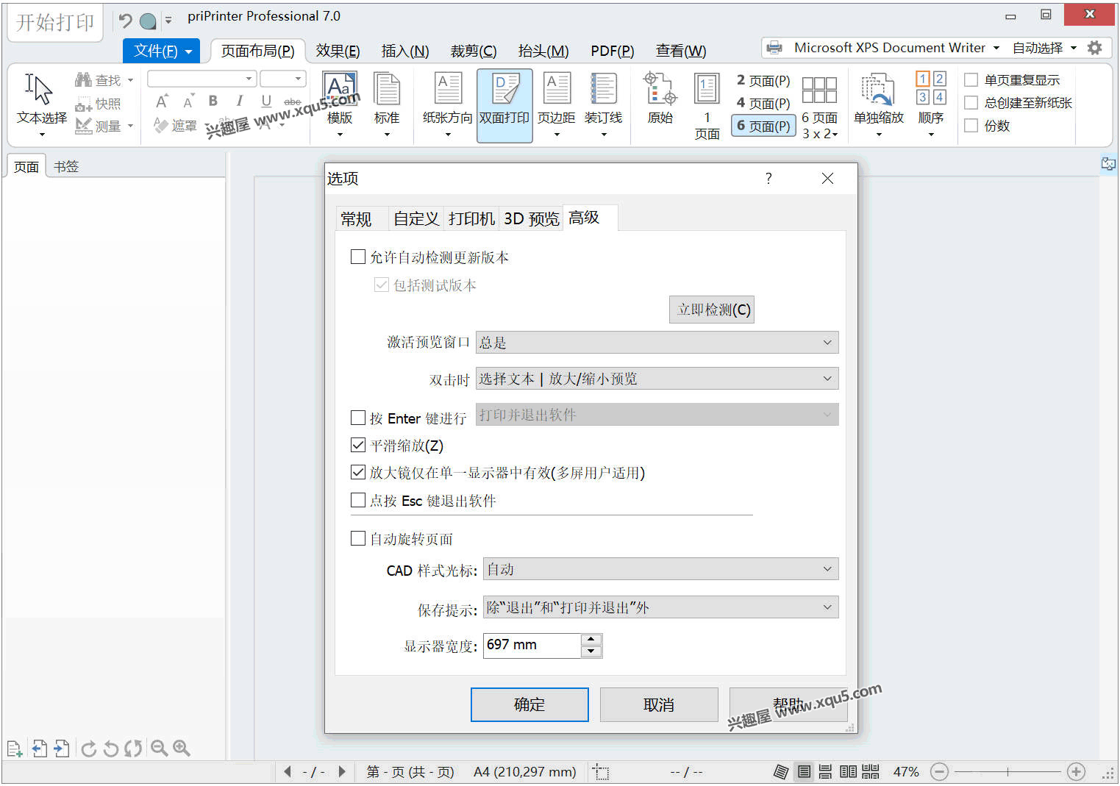Click the rotate clockwise icon in bottom-left toolbar
Viewport: 1120px width, 786px height.
[89, 749]
